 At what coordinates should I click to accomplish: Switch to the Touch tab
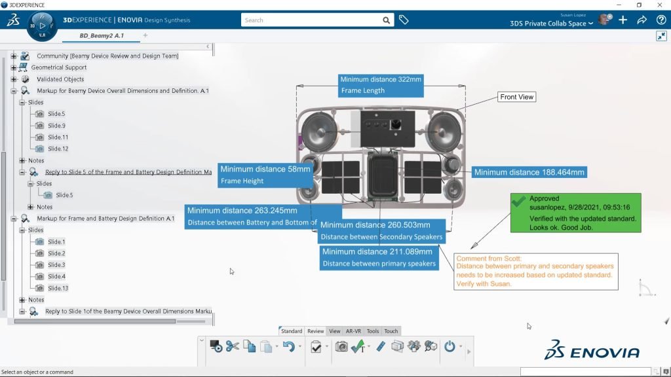click(391, 331)
